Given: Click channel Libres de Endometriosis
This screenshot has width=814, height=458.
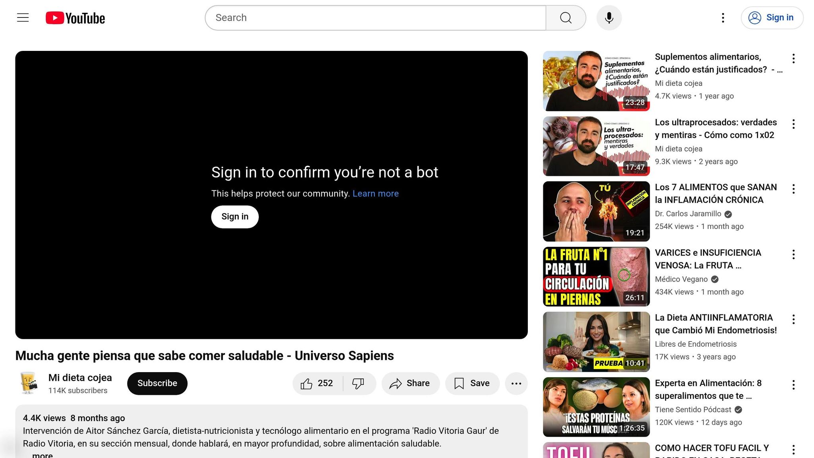Looking at the screenshot, I should [x=696, y=344].
